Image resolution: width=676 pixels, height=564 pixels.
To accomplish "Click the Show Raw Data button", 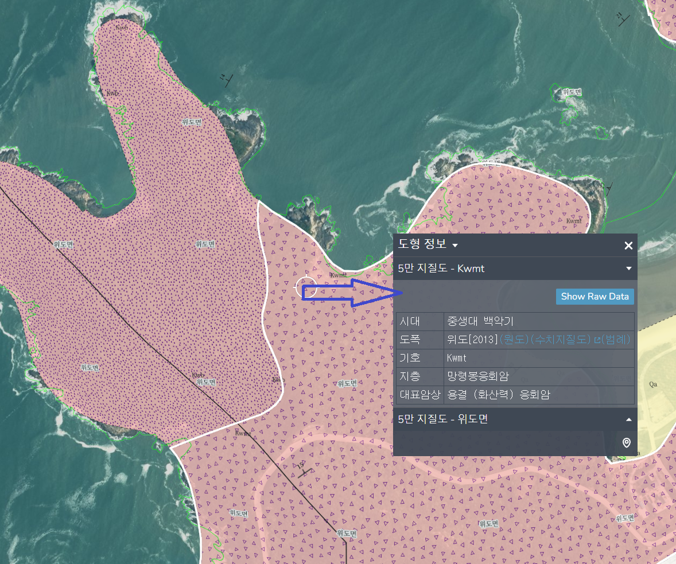I will [595, 297].
